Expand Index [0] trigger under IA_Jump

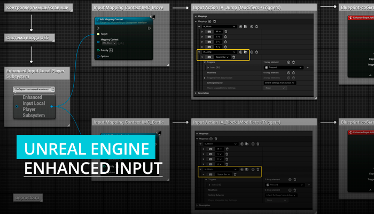208,67
